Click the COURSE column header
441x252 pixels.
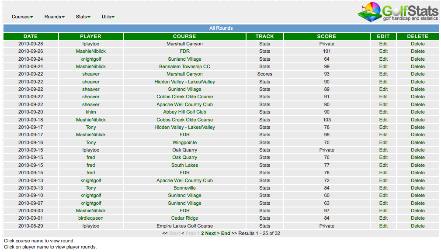(184, 36)
